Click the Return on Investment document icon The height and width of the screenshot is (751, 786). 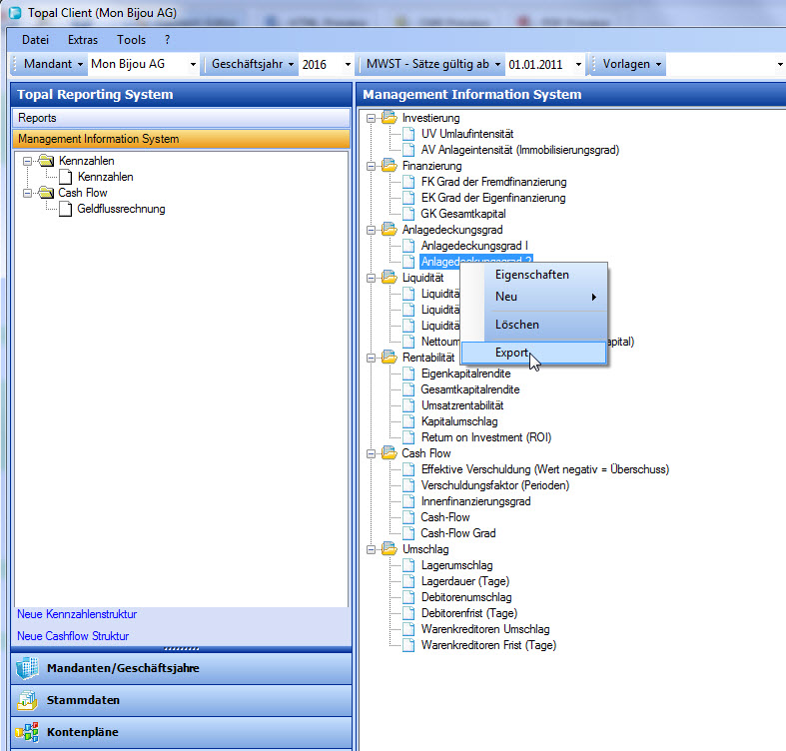(x=408, y=437)
